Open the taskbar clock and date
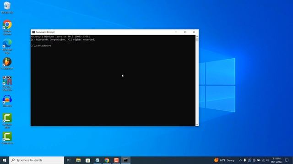 [x=277, y=160]
